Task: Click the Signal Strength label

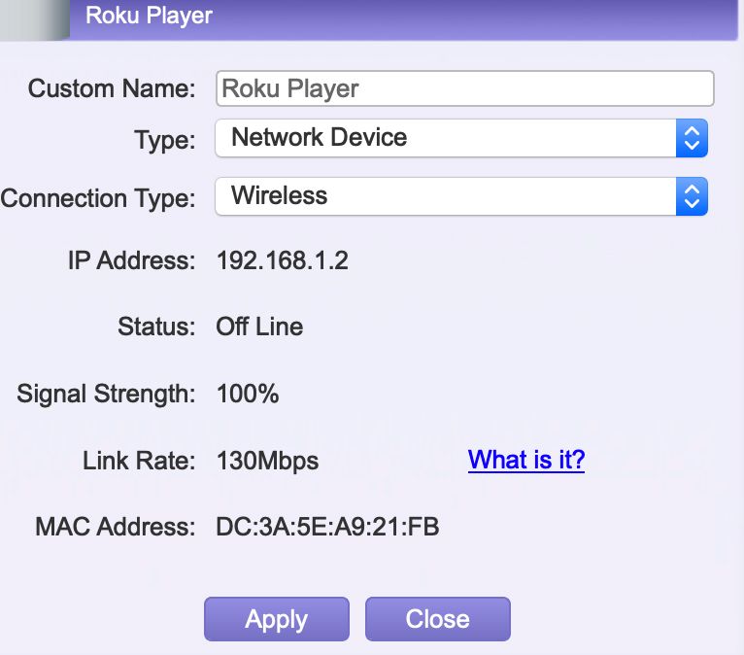Action: pyautogui.click(x=106, y=394)
